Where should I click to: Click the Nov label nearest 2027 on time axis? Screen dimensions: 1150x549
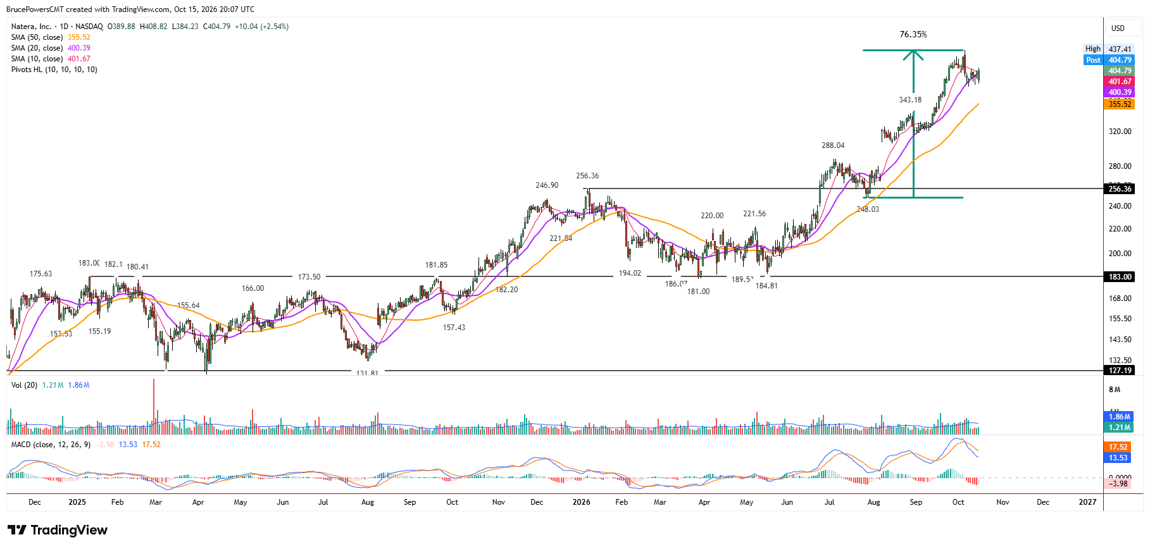pyautogui.click(x=1003, y=502)
